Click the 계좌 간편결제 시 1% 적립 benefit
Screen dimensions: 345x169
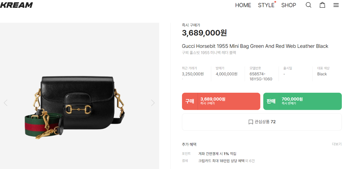[x=217, y=154]
